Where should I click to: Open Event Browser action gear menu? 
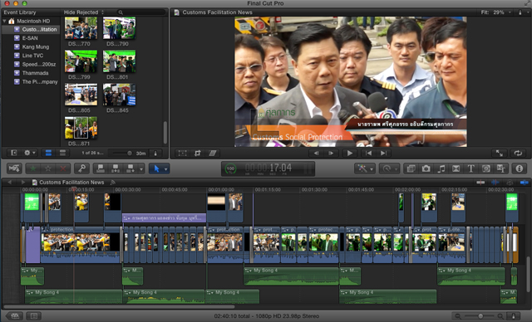point(29,153)
